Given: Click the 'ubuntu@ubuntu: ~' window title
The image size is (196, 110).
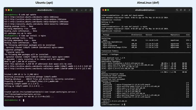Looking at the screenshot, I should 46,10.
